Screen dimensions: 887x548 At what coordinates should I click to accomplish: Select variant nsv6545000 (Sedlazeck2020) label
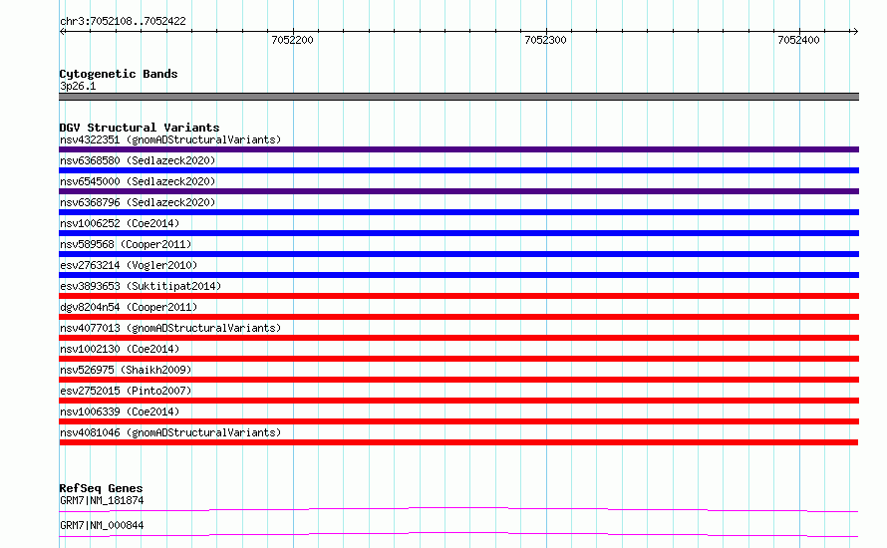pos(138,181)
